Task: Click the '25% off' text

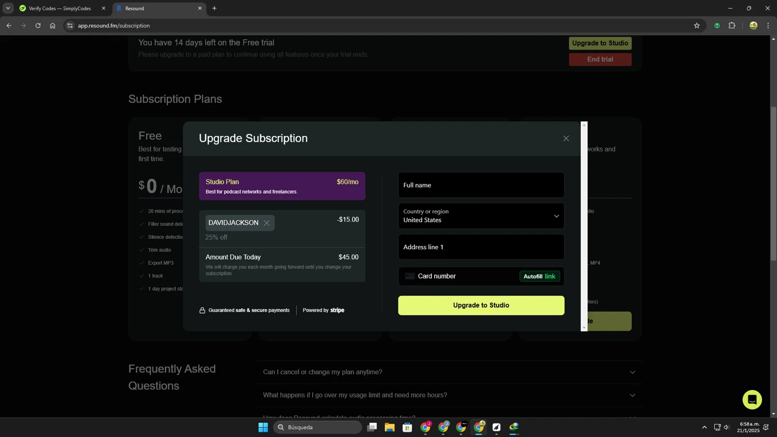Action: click(x=217, y=237)
